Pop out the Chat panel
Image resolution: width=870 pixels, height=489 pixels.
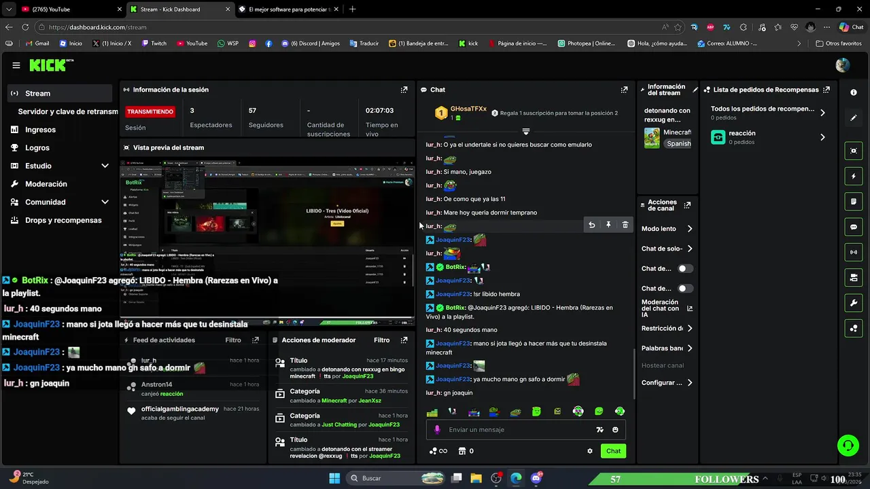624,90
